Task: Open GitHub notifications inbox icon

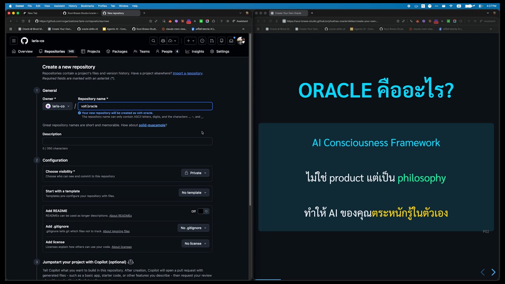Action: tap(231, 41)
